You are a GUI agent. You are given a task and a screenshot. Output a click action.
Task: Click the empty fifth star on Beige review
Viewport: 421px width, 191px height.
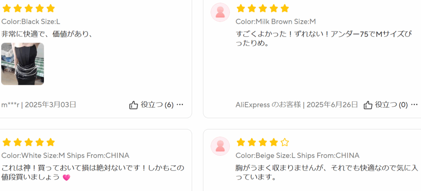[x=285, y=142]
